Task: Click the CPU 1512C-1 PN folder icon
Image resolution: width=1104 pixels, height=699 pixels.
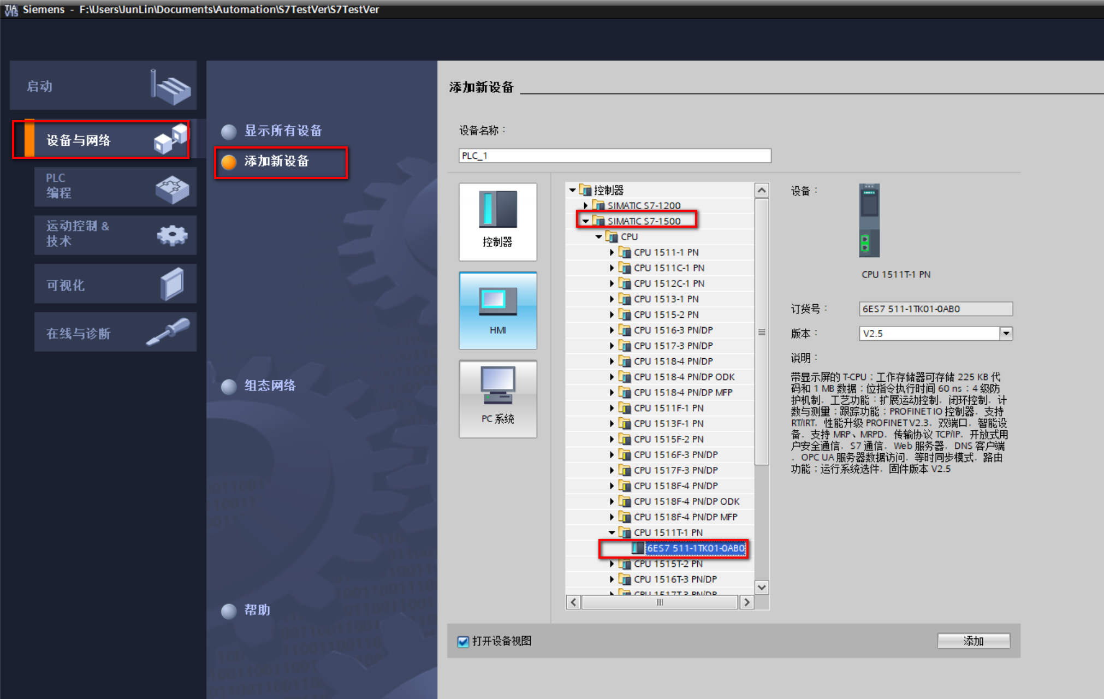Action: 625,283
